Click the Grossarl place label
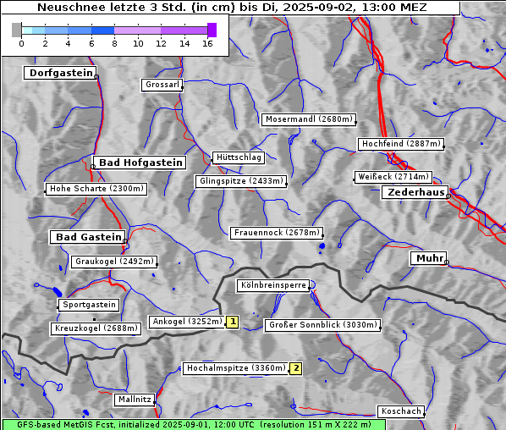506x430 pixels. [x=162, y=85]
